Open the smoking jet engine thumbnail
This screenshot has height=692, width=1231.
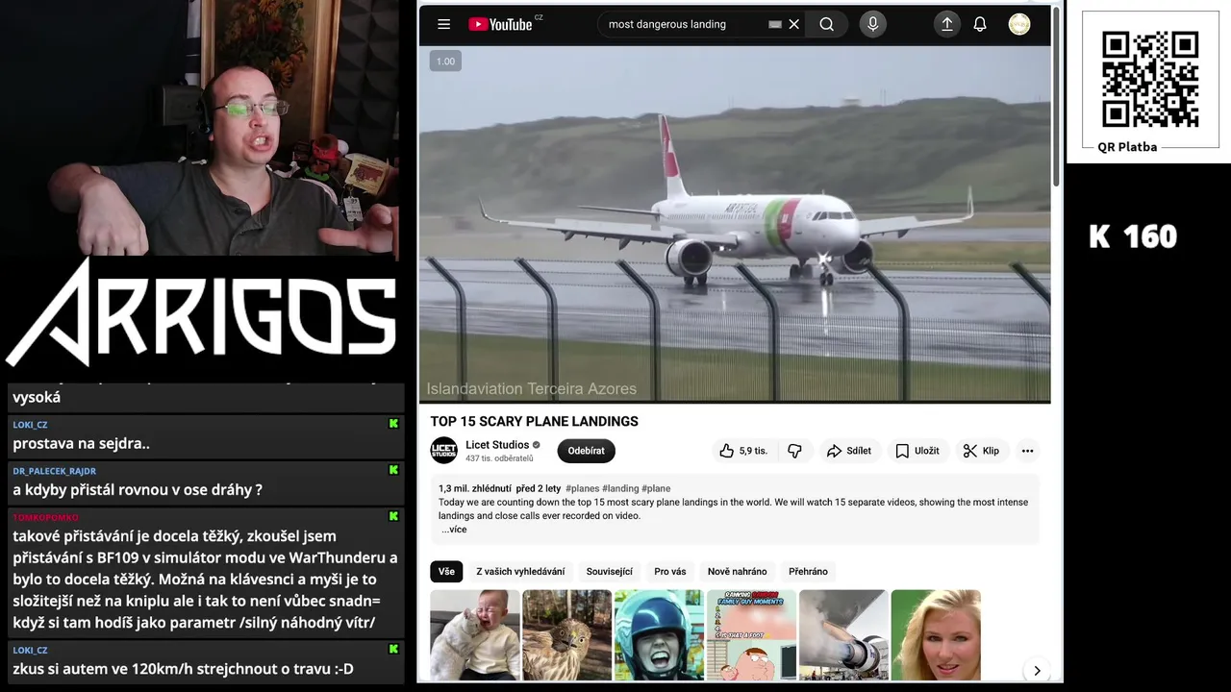[843, 635]
